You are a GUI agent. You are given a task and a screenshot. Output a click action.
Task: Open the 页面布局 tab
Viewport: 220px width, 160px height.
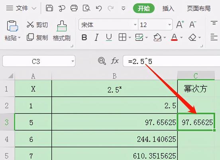pos(198,8)
